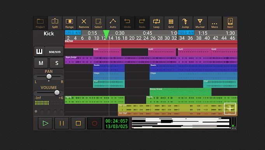Undo the last action
The height and width of the screenshot is (150, 265).
pos(127,23)
